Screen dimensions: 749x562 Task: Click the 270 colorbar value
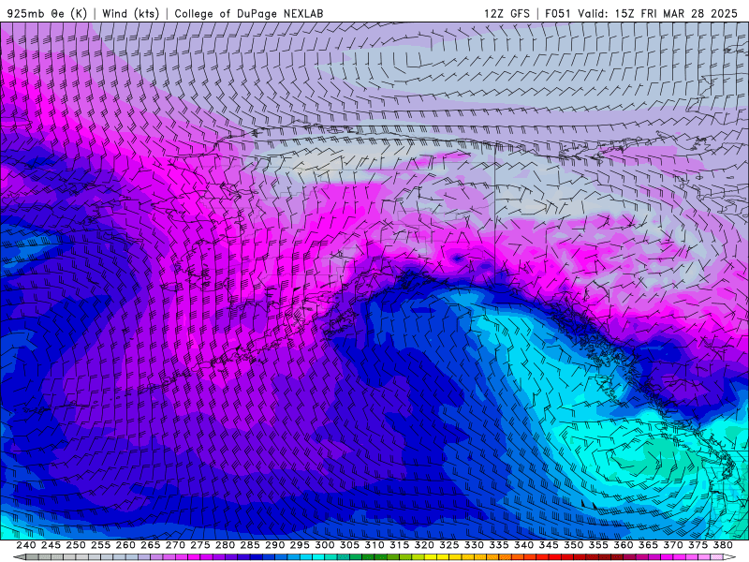click(175, 545)
